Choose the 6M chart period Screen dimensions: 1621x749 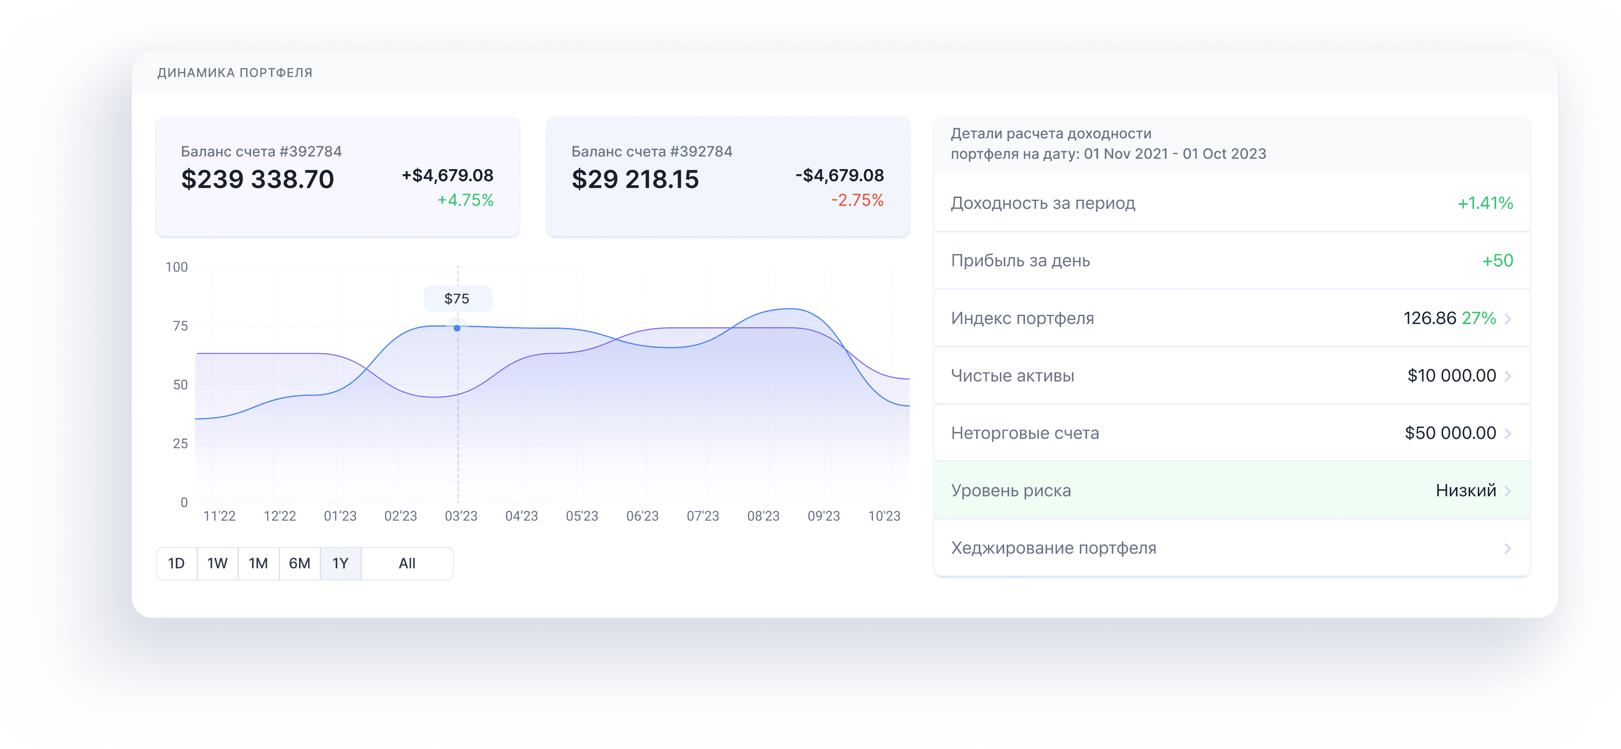pos(299,563)
